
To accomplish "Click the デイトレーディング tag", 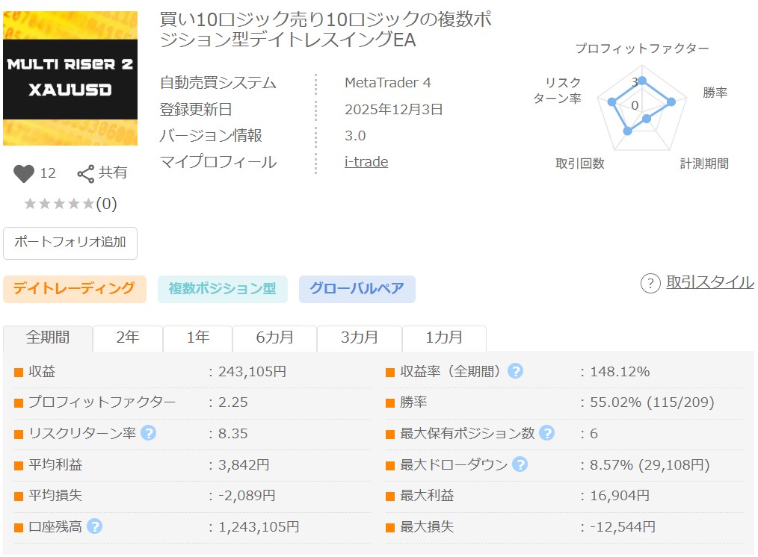I will 74,289.
